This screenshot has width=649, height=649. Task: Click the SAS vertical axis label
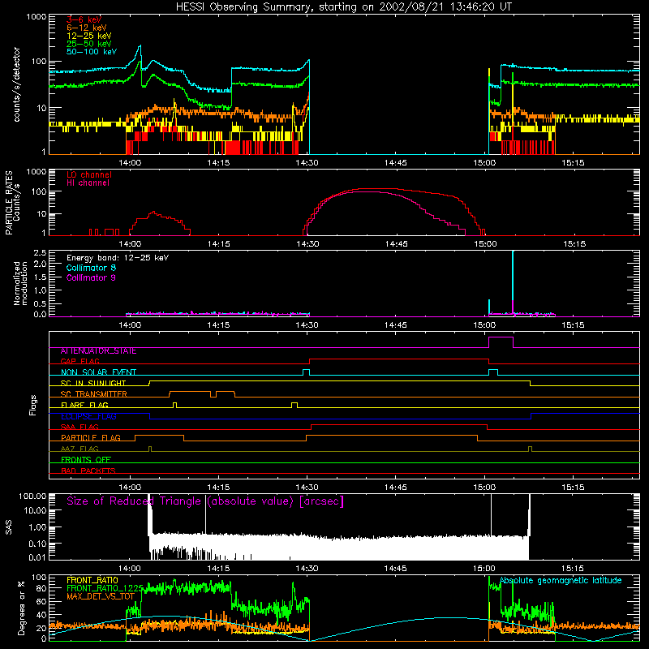point(9,527)
